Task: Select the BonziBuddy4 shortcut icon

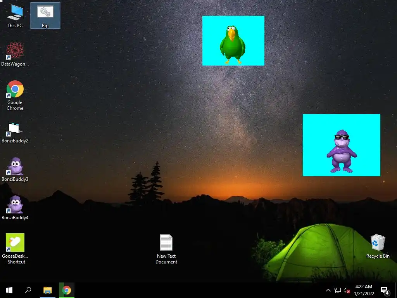Action: pos(15,208)
